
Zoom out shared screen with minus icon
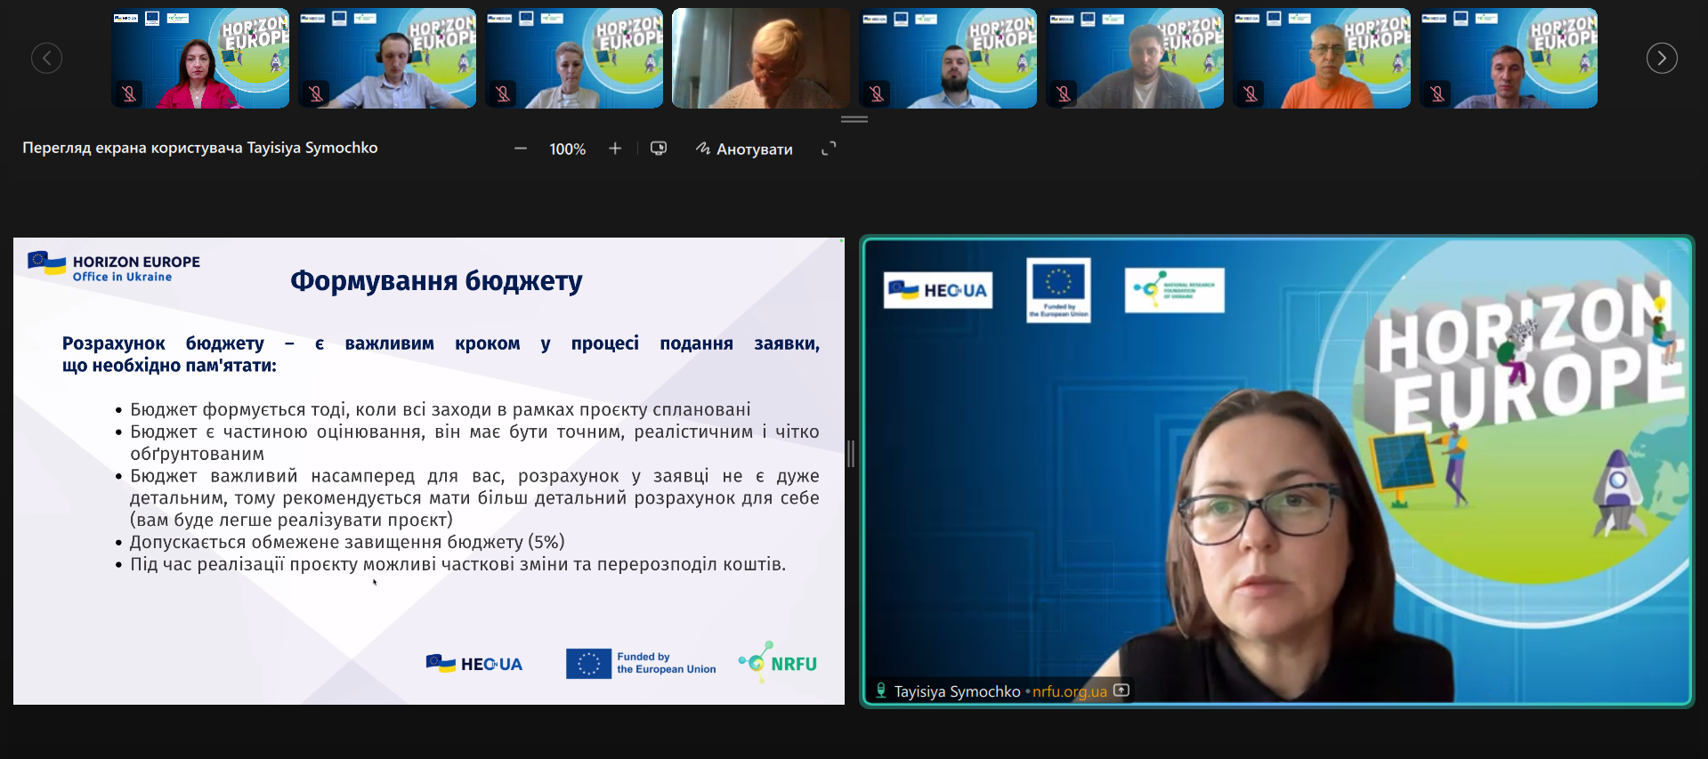click(521, 149)
